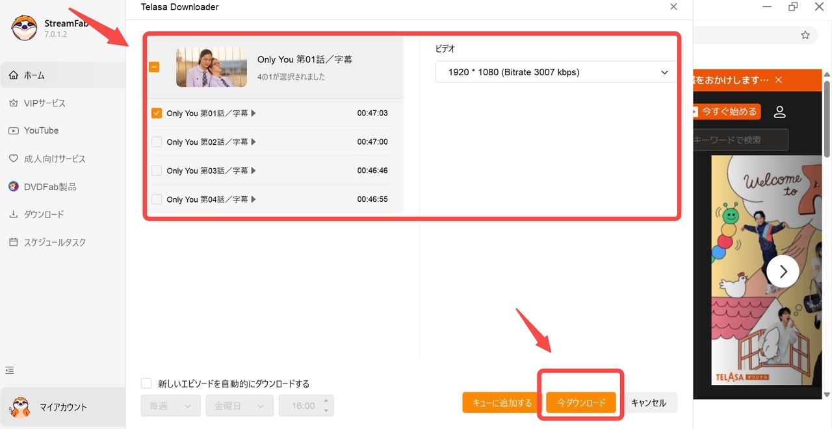
Task: Increase the 16:00 schedule time
Action: (x=326, y=400)
